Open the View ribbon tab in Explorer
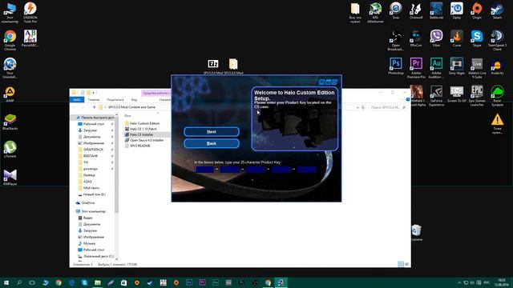The image size is (513, 288). tap(134, 99)
